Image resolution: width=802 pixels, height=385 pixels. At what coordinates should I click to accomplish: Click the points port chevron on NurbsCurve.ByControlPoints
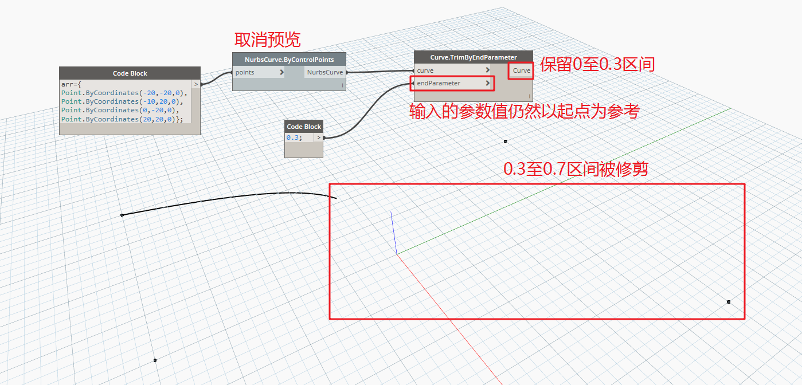(281, 73)
